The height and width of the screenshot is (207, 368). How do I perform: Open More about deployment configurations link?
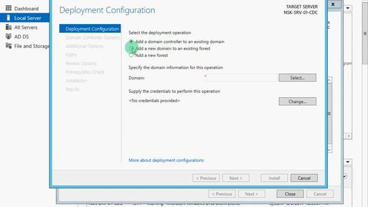tap(166, 160)
